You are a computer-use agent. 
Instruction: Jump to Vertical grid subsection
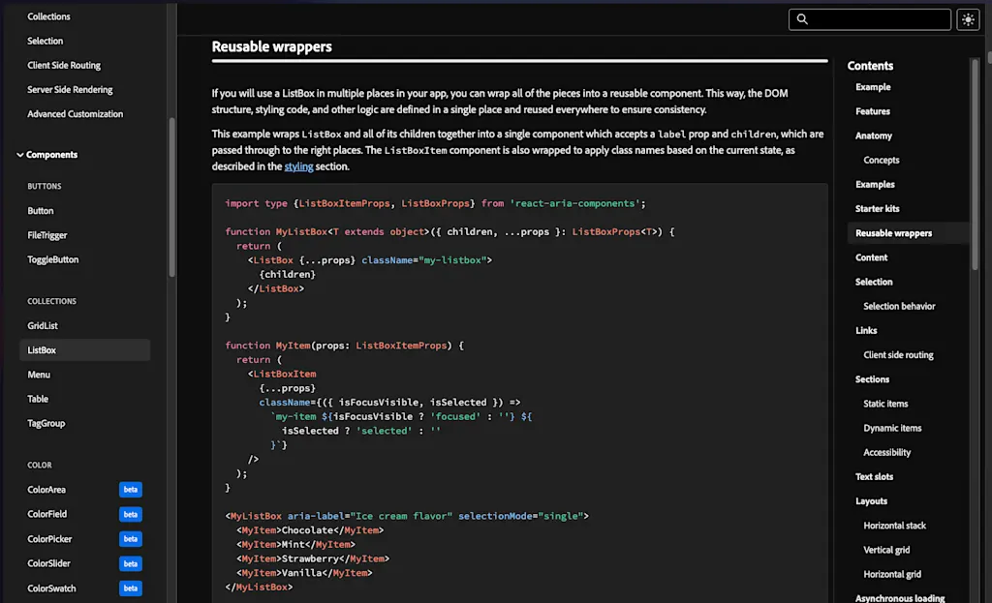pyautogui.click(x=886, y=550)
